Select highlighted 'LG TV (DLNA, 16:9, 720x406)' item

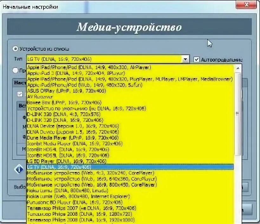click(x=130, y=167)
